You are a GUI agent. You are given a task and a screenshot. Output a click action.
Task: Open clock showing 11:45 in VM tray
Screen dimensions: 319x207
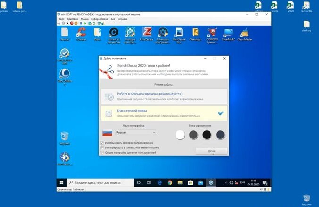253,182
